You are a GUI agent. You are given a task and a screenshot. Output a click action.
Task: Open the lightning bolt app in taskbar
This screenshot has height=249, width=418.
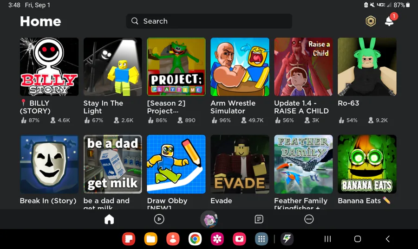pos(287,239)
